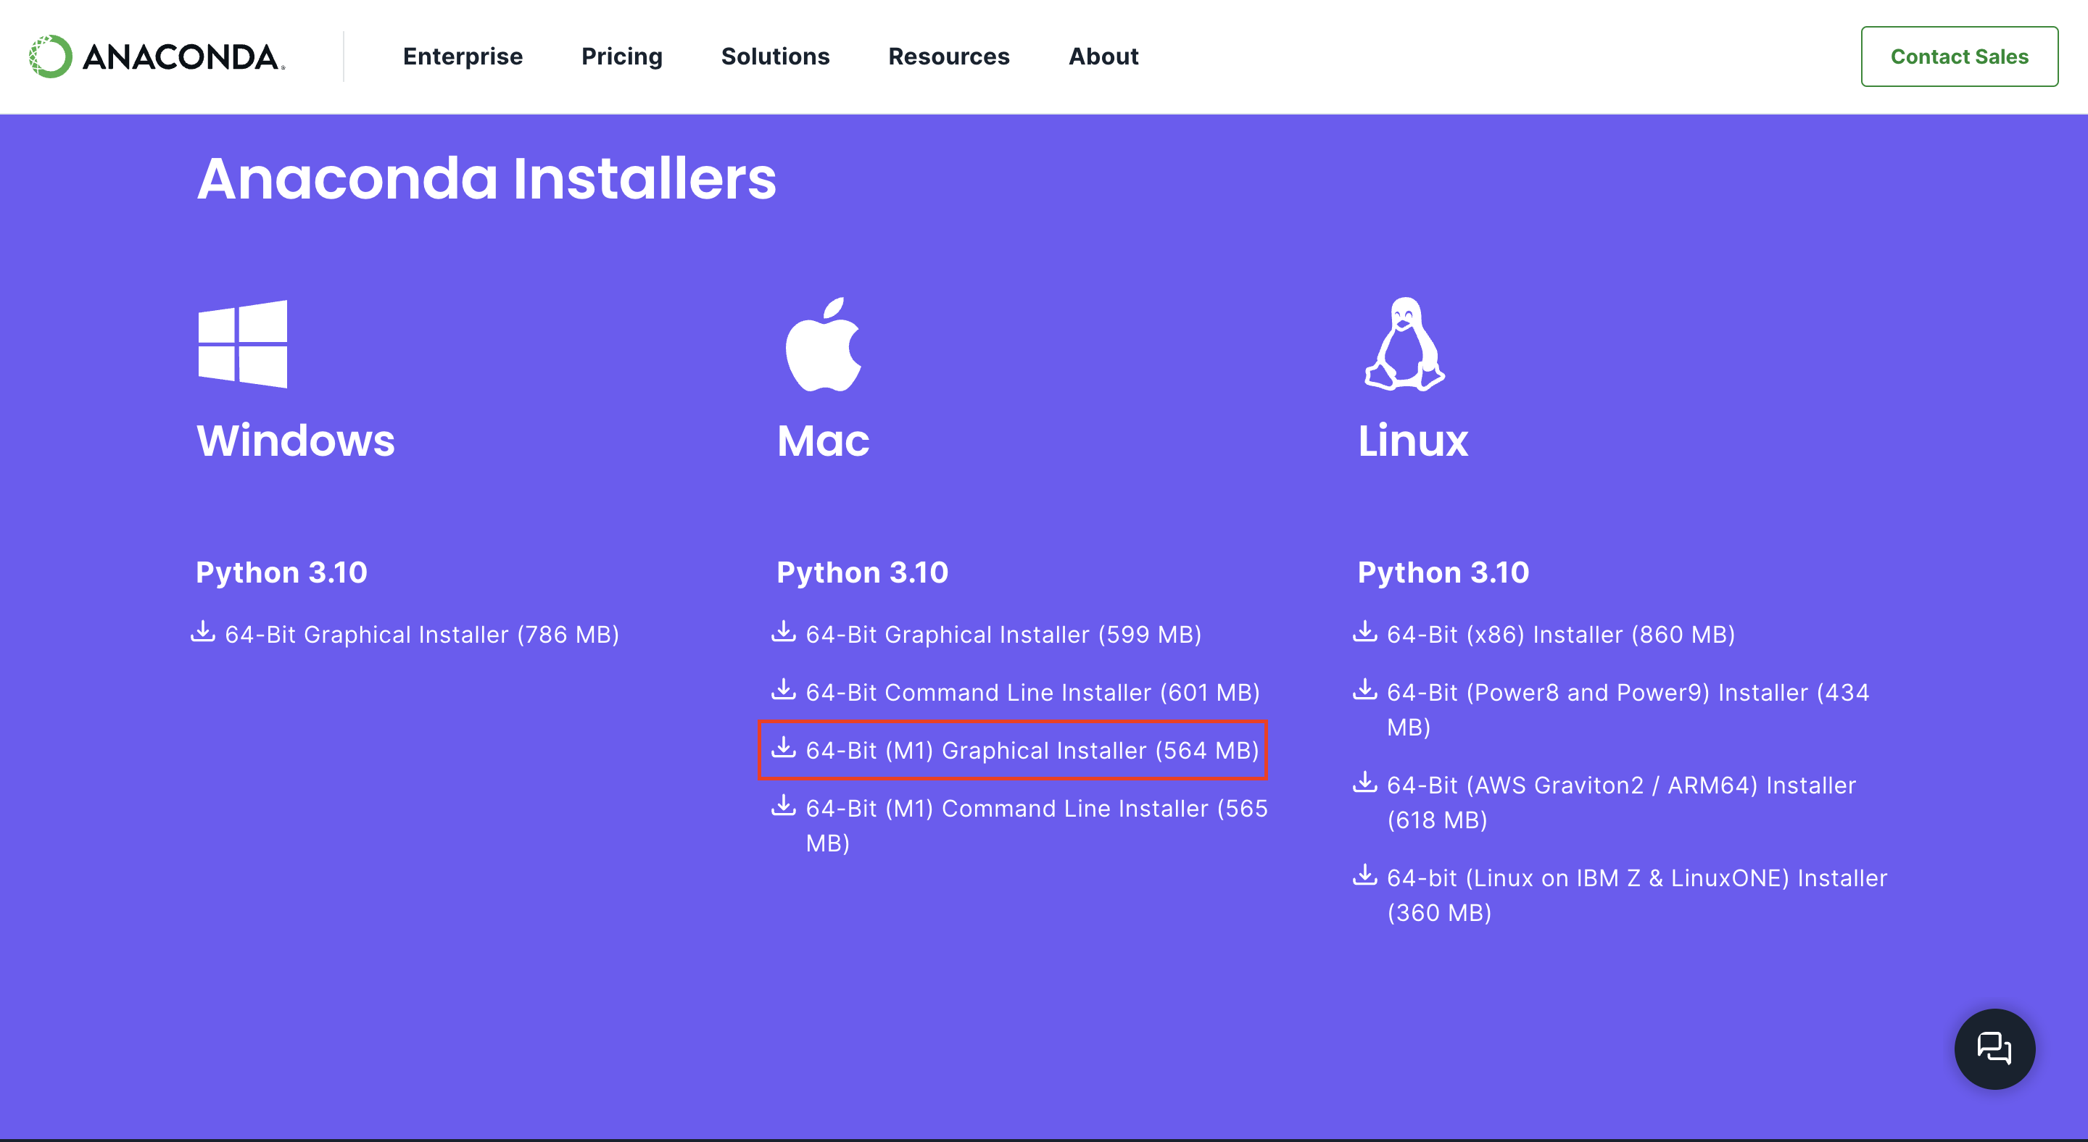Open the Enterprise menu
The height and width of the screenshot is (1142, 2088).
463,56
